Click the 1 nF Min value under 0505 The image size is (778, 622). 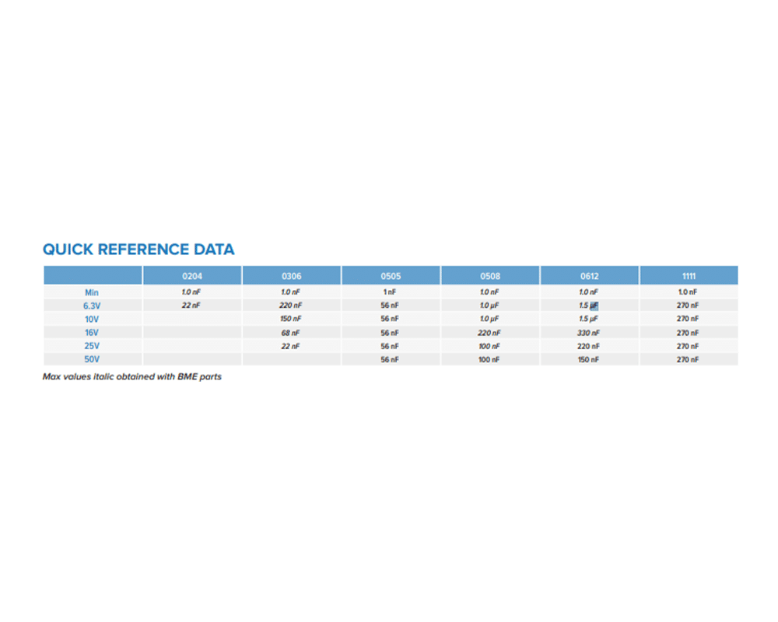[390, 292]
